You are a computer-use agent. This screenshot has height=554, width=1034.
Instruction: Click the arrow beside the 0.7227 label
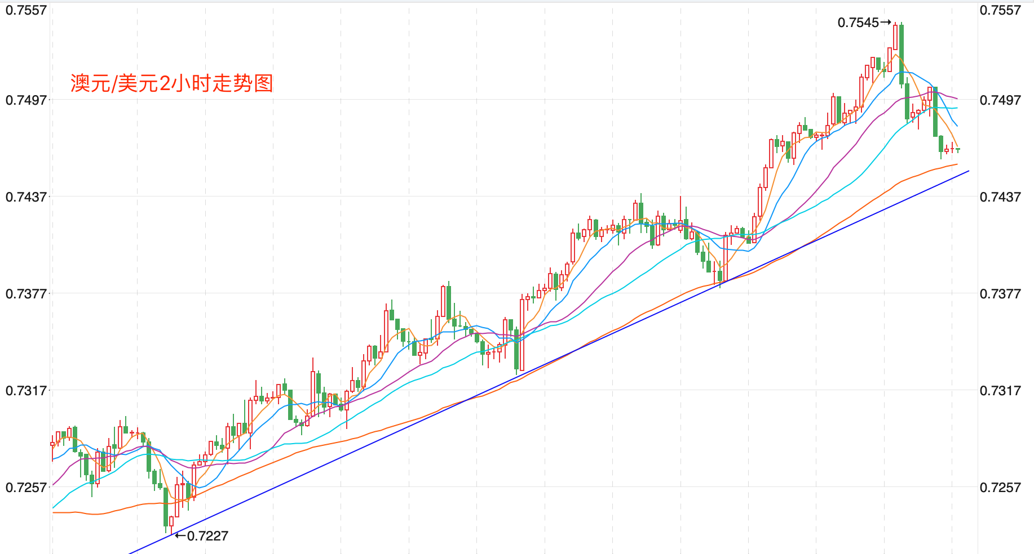(180, 535)
